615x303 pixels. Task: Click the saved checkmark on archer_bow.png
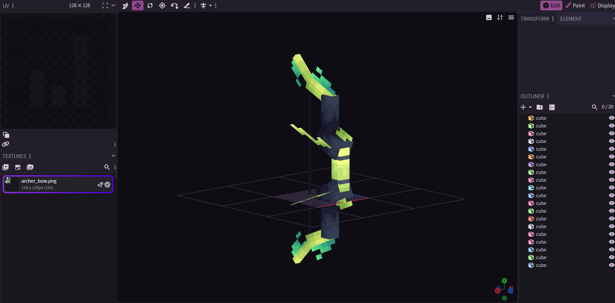tap(107, 185)
